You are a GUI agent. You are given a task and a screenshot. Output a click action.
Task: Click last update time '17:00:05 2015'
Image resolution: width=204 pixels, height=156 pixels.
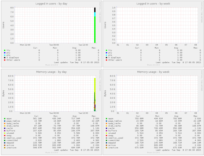coord(193,62)
